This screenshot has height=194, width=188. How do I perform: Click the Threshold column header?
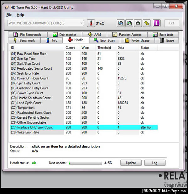point(106,48)
